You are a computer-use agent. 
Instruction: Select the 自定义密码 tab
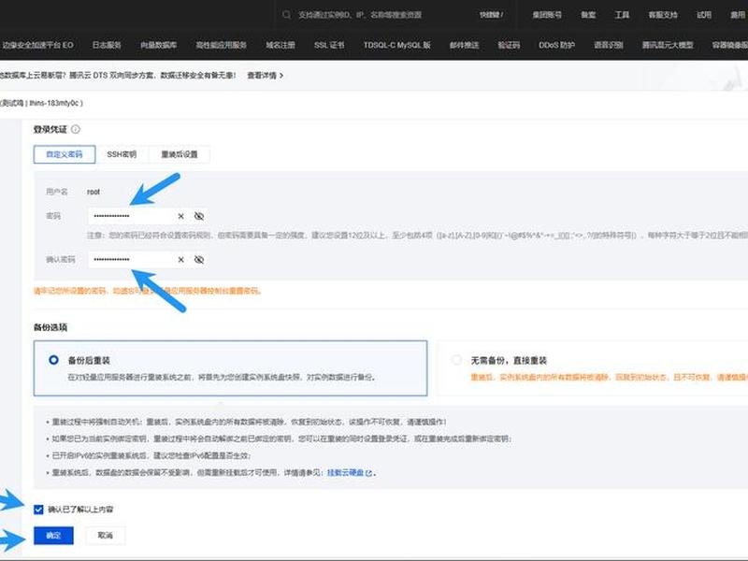[x=65, y=154]
